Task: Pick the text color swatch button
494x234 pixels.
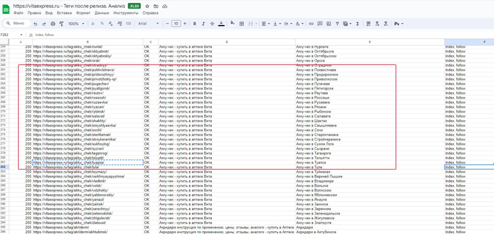Action: click(221, 24)
